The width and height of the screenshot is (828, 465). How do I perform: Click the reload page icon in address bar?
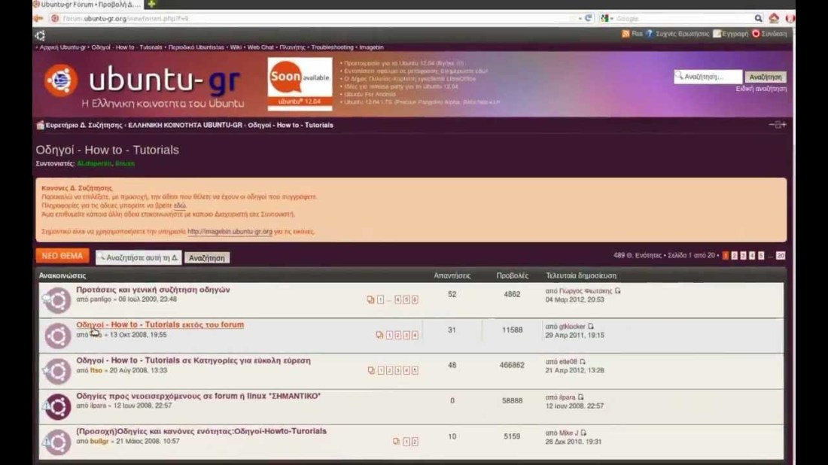[588, 18]
